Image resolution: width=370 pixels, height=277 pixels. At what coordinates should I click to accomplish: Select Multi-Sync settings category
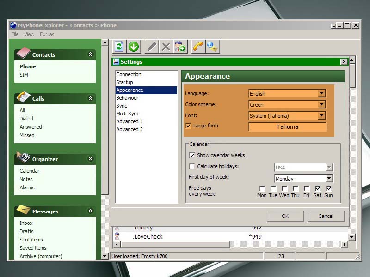tap(146, 114)
